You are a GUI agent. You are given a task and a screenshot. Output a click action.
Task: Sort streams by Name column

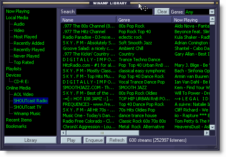point(88,20)
